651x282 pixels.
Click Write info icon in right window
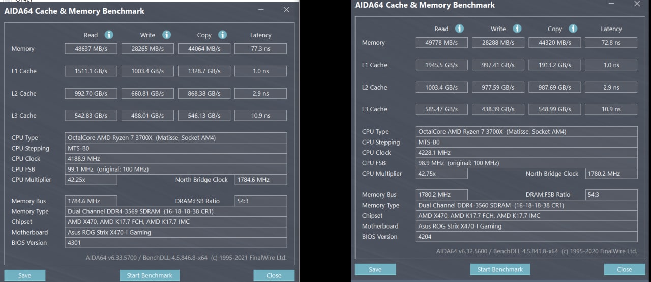(x=517, y=29)
